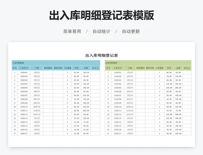Click amount 32.00 in row 1020116
This screenshot has height=155, width=203.
click(x=86, y=130)
